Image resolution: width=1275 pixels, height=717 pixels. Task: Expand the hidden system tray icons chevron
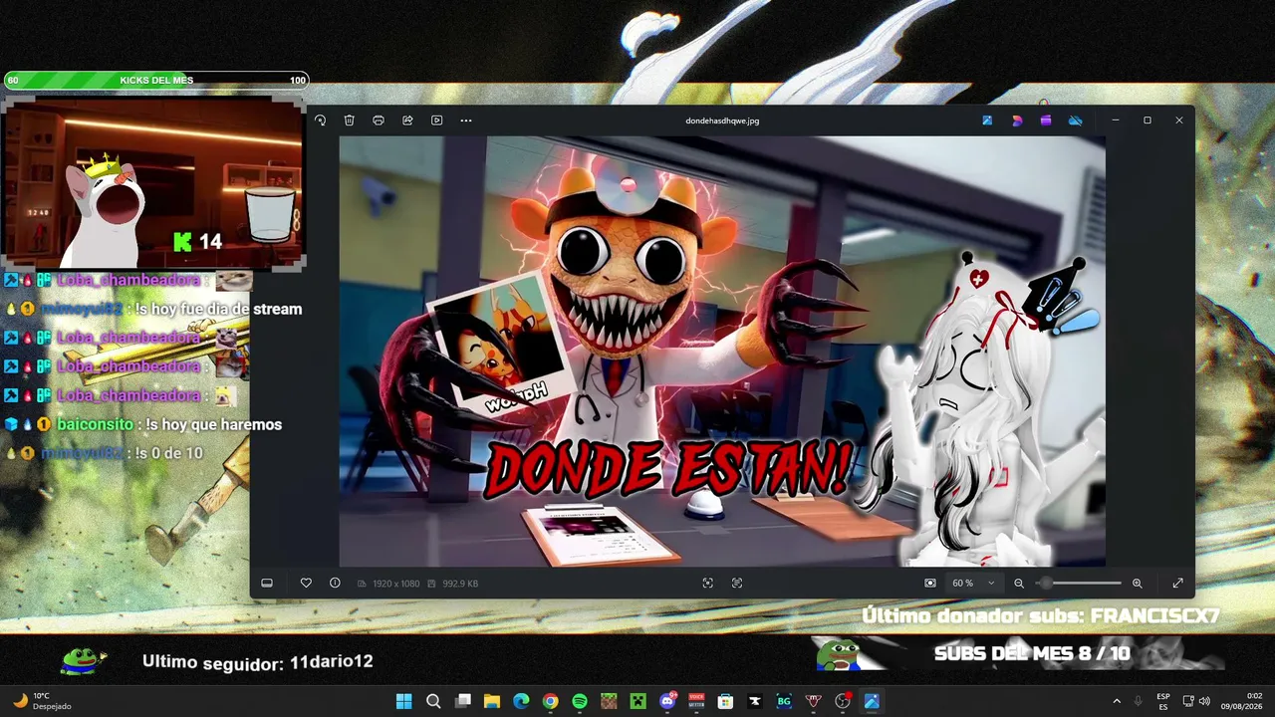[x=1117, y=701]
